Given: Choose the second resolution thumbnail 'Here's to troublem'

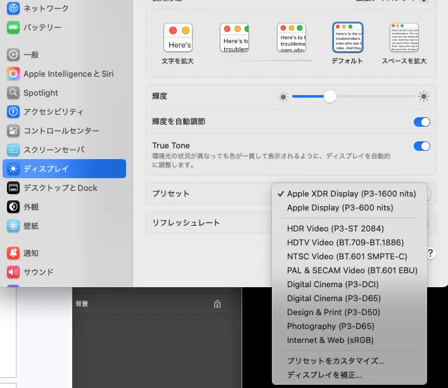Looking at the screenshot, I should click(x=234, y=37).
